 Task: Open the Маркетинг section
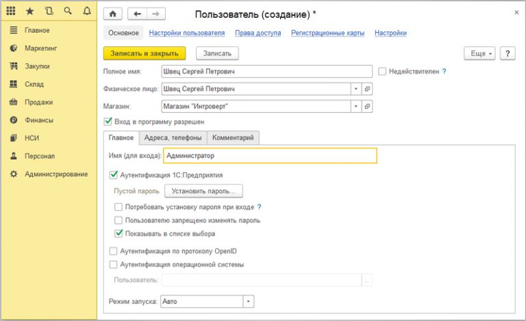[x=41, y=48]
